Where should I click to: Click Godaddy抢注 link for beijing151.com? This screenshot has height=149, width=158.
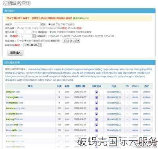point(114,119)
